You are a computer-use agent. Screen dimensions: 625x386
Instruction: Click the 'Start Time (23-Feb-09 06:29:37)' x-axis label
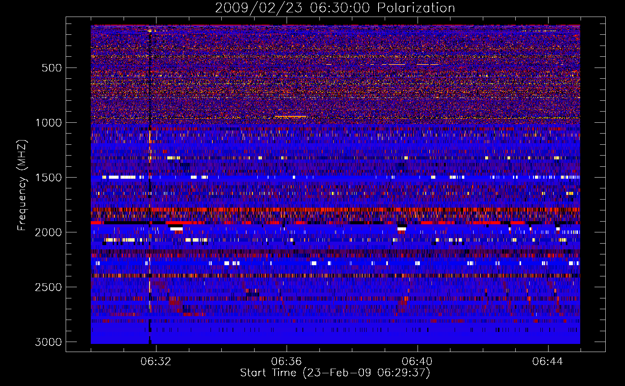click(335, 373)
